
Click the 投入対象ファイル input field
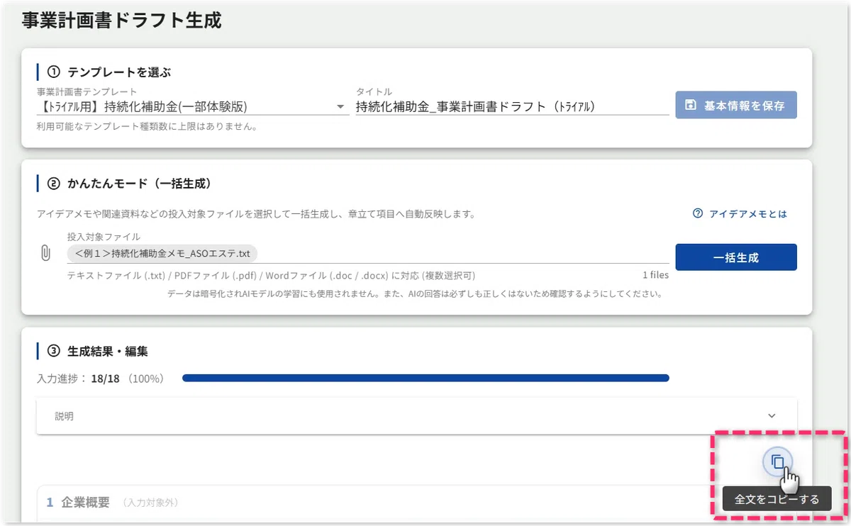(x=368, y=253)
